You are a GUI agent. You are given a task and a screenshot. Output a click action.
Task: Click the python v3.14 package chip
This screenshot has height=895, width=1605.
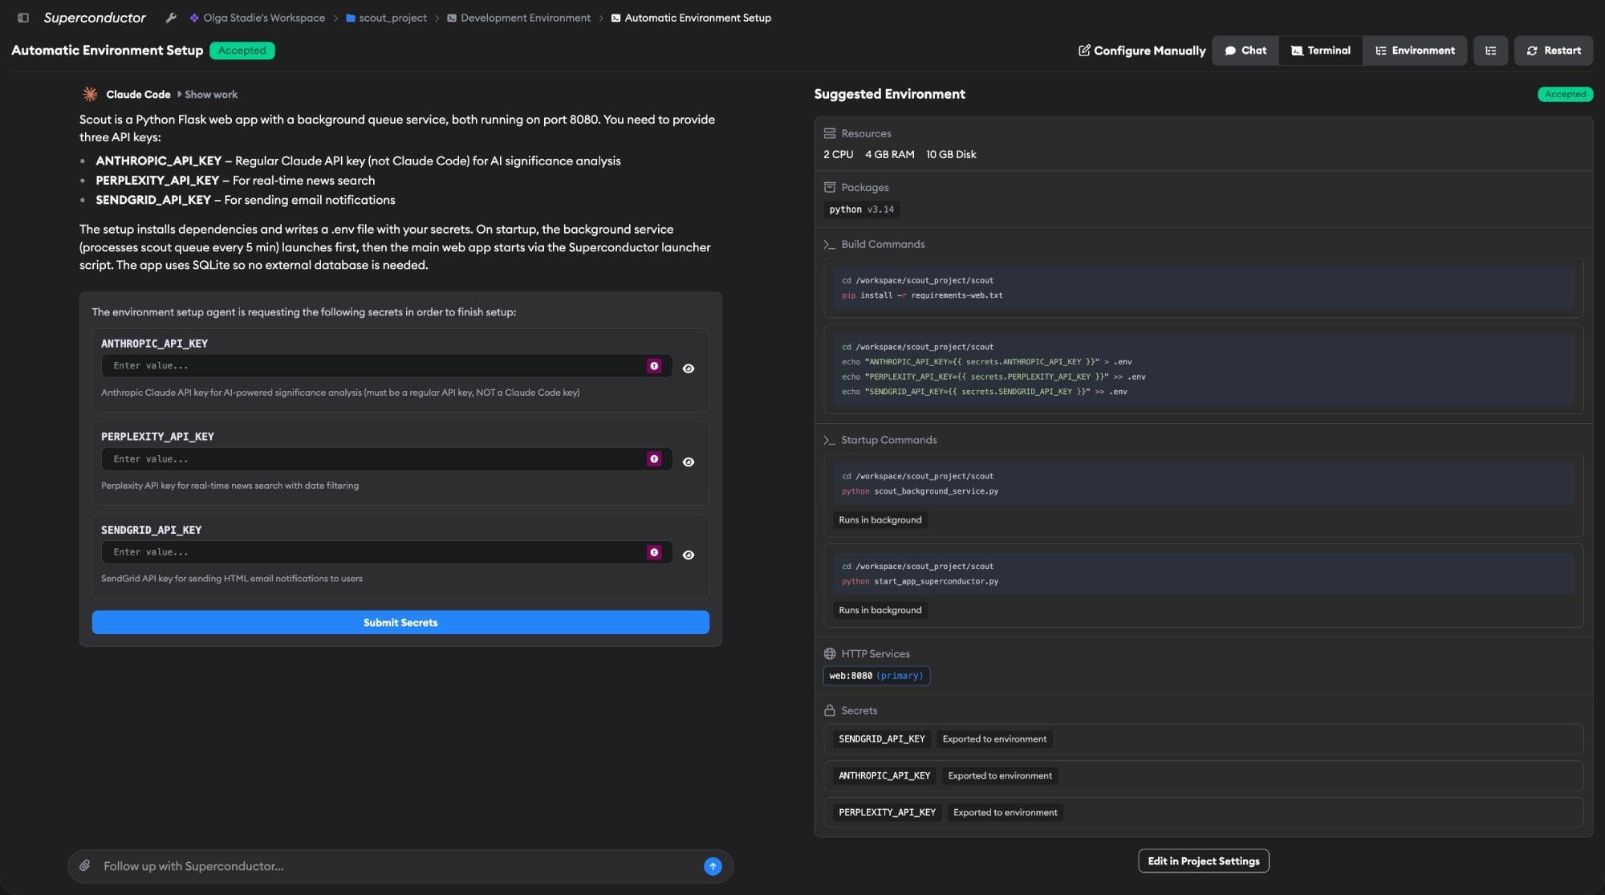[861, 210]
